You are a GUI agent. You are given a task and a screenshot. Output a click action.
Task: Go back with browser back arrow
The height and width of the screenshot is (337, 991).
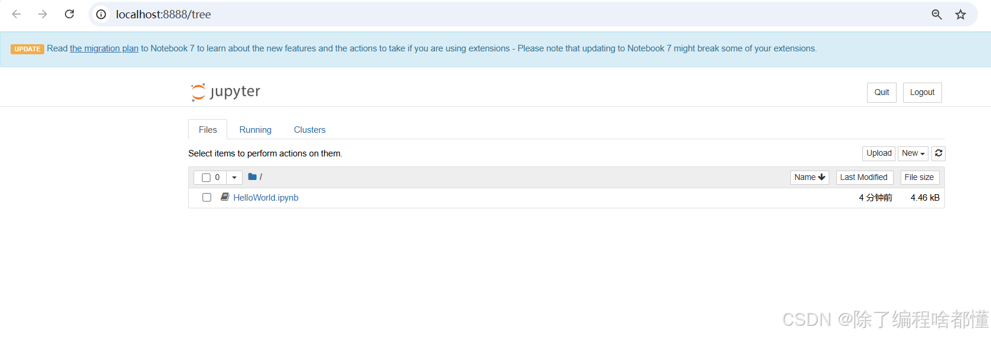pos(17,14)
